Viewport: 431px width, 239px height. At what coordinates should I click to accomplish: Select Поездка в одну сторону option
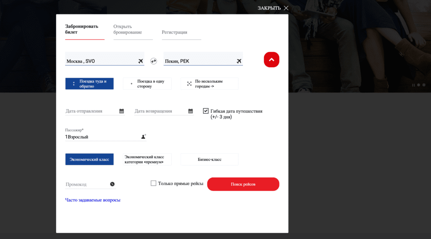click(147, 83)
